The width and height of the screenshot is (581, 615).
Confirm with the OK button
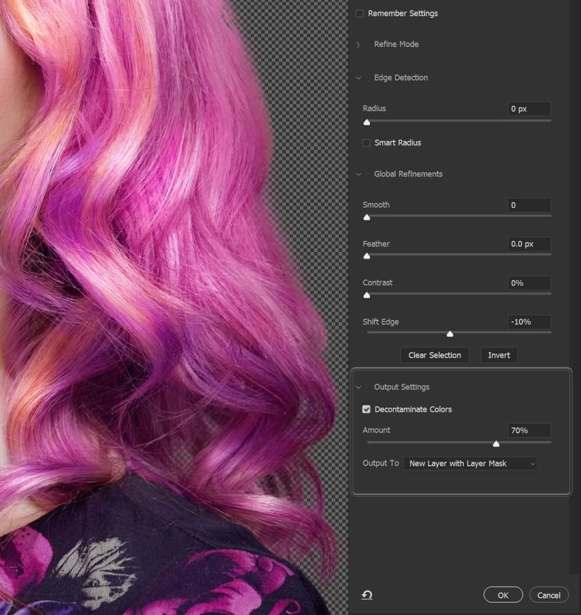tap(503, 595)
